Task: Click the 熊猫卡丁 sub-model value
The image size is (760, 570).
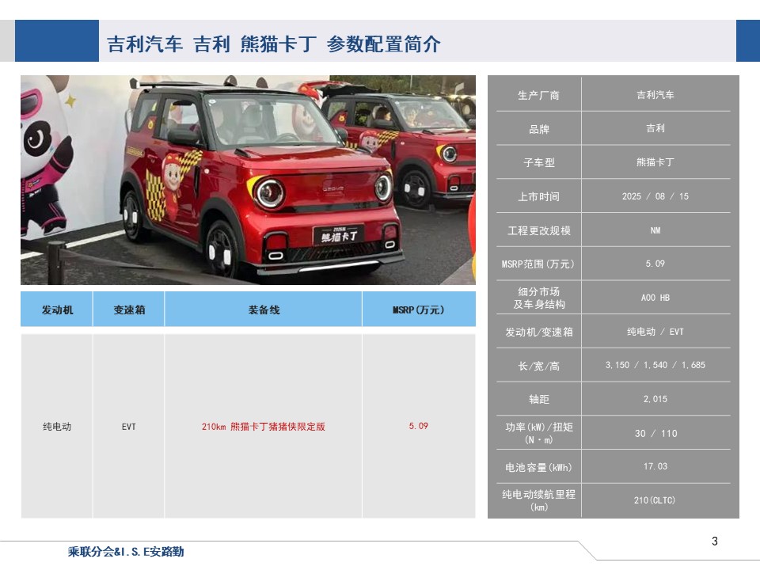Action: coord(655,162)
